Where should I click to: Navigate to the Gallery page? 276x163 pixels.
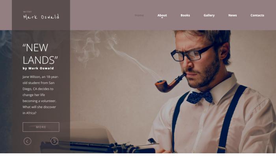point(209,15)
